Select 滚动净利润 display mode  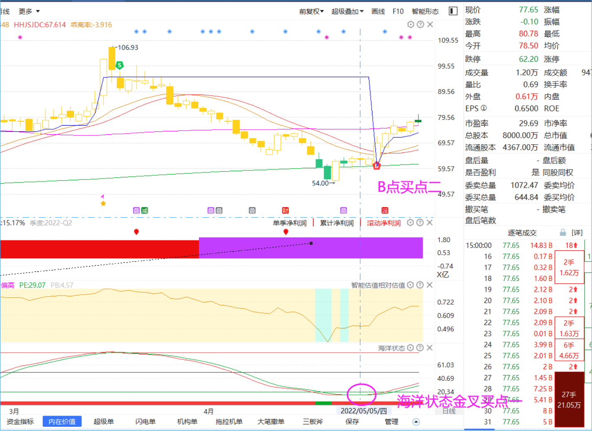384,223
